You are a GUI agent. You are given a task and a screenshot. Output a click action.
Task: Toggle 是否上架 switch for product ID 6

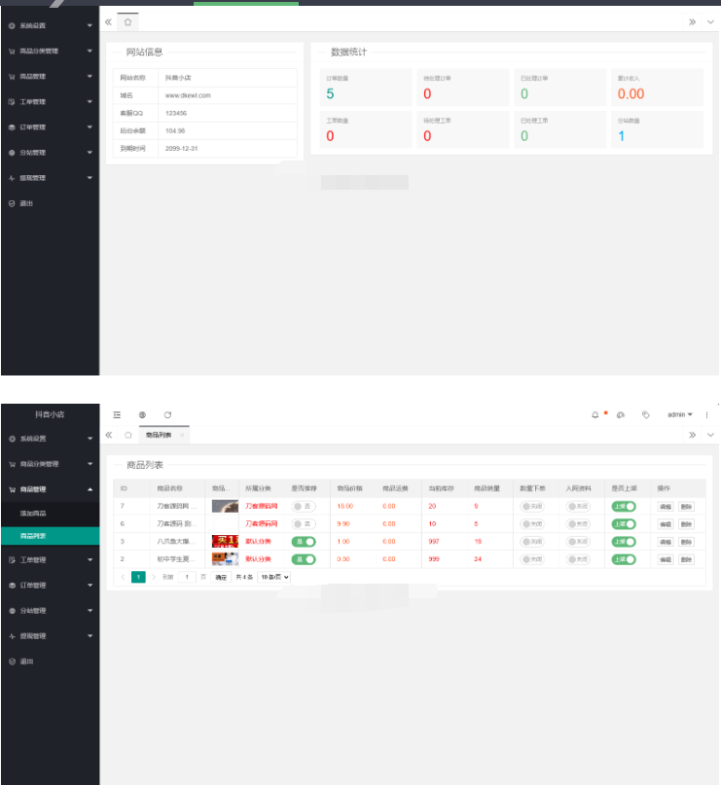(623, 524)
